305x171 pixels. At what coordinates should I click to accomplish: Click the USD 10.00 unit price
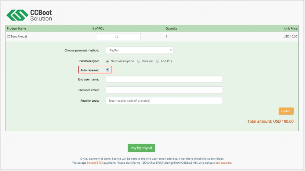click(290, 37)
